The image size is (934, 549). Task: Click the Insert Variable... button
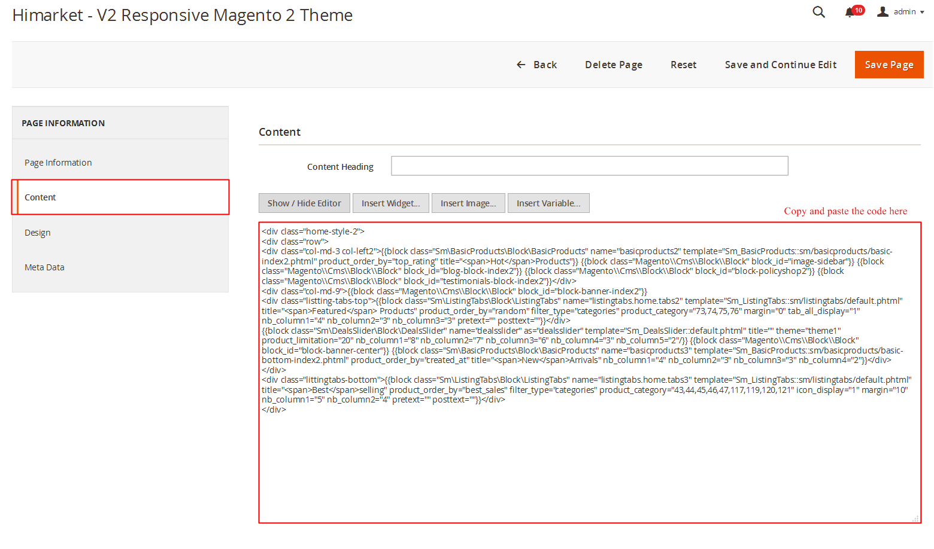(x=548, y=203)
